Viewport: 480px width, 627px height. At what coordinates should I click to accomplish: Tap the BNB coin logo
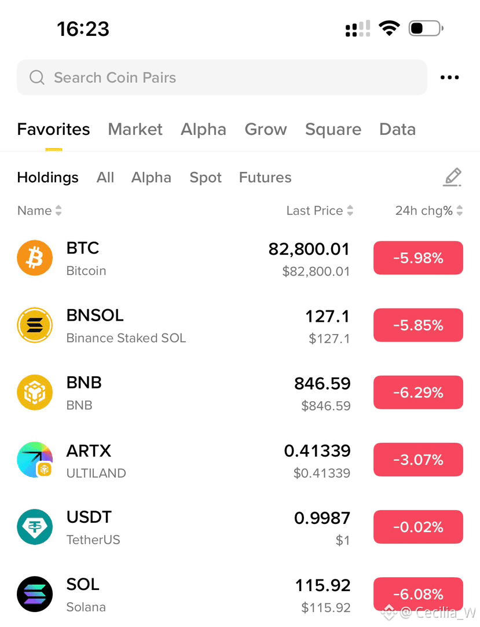tap(35, 393)
